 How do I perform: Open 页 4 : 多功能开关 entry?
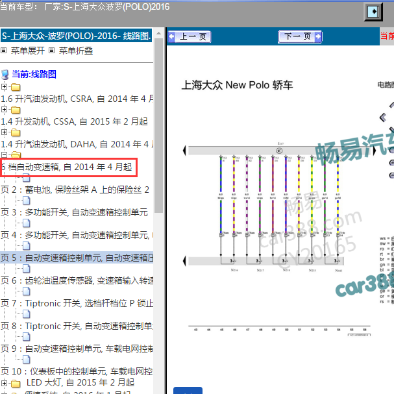(x=77, y=235)
